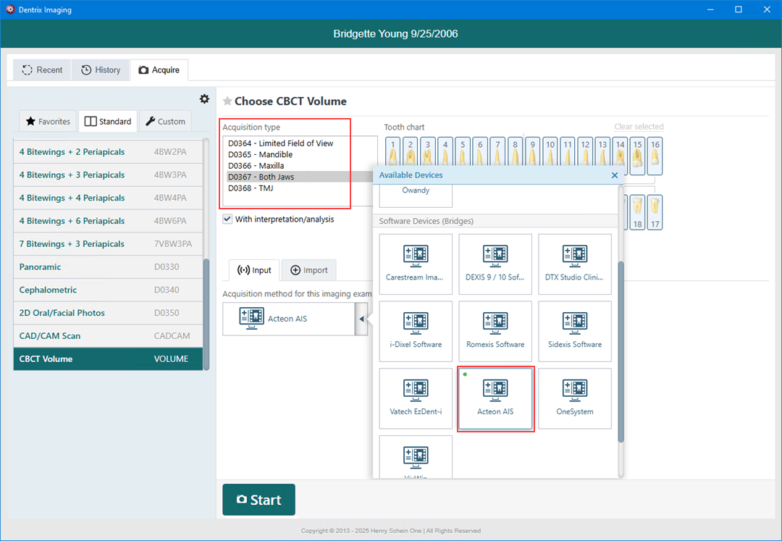The width and height of the screenshot is (782, 541).
Task: Click the Vatech EzDent-i device tile
Action: (x=416, y=398)
